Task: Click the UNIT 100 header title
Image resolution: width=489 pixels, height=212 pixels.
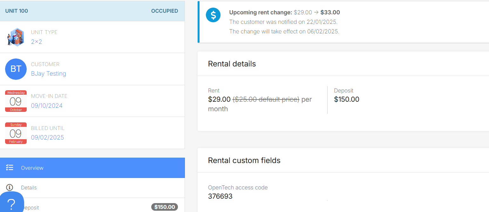Action: pyautogui.click(x=17, y=11)
